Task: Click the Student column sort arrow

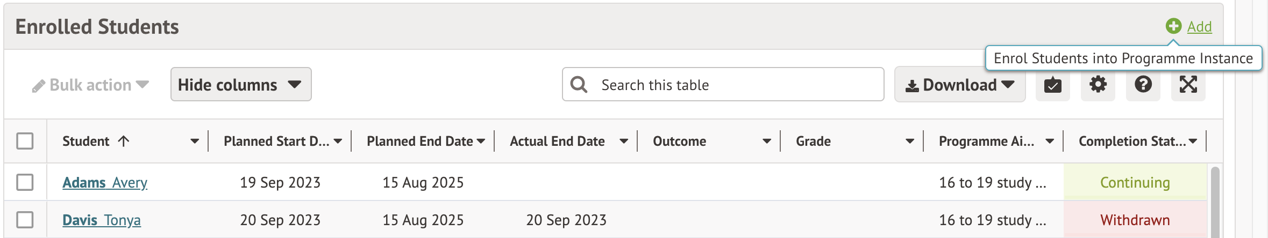Action: click(124, 141)
